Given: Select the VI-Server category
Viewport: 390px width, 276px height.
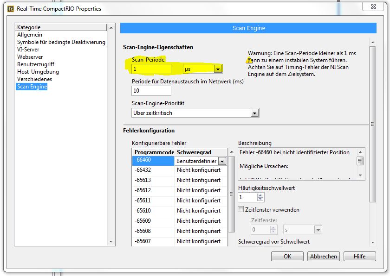Looking at the screenshot, I should pyautogui.click(x=28, y=50).
